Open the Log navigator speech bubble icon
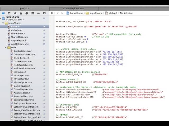 click(44, 13)
